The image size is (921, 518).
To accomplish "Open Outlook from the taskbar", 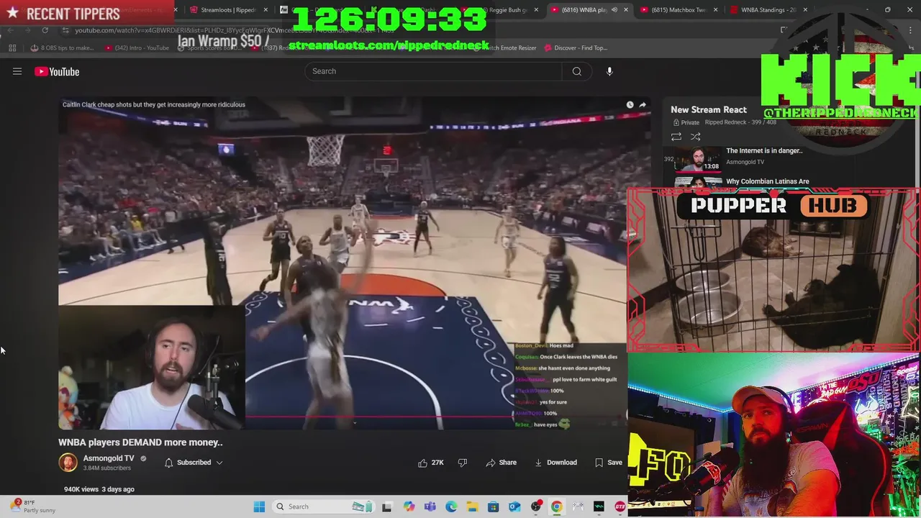I will 514,506.
